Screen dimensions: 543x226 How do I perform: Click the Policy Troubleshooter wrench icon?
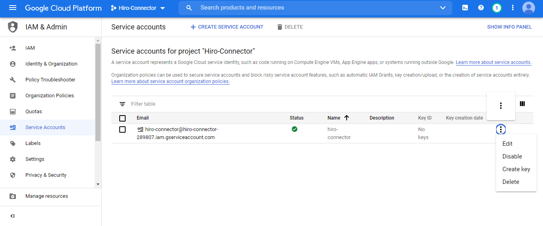13,80
